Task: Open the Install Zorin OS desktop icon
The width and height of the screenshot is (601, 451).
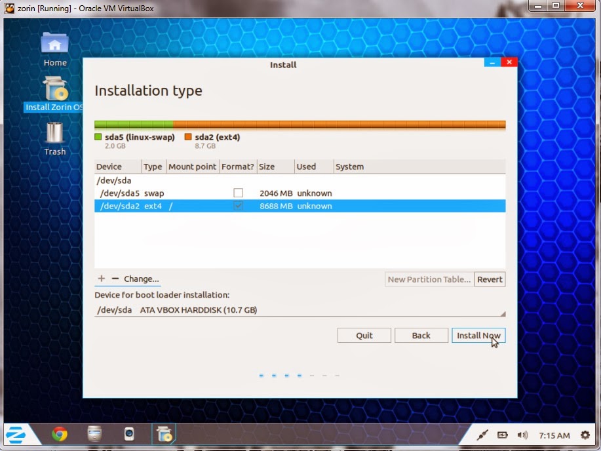Action: 54,94
